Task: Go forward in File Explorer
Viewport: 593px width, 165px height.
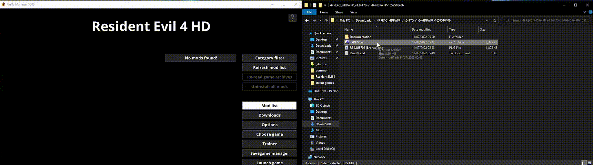Action: (314, 20)
